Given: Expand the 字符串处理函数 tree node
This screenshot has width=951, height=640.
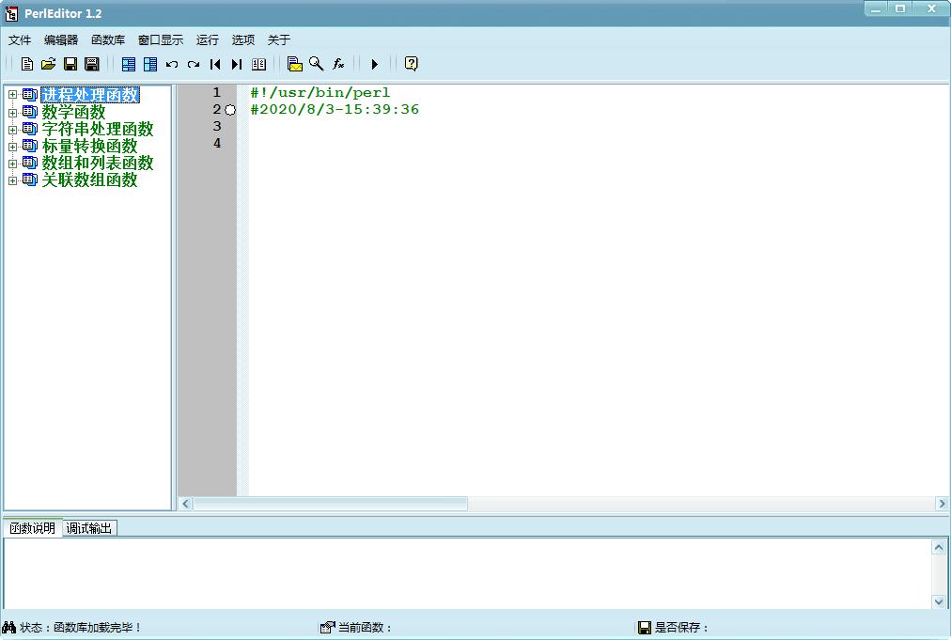Looking at the screenshot, I should click(x=12, y=129).
